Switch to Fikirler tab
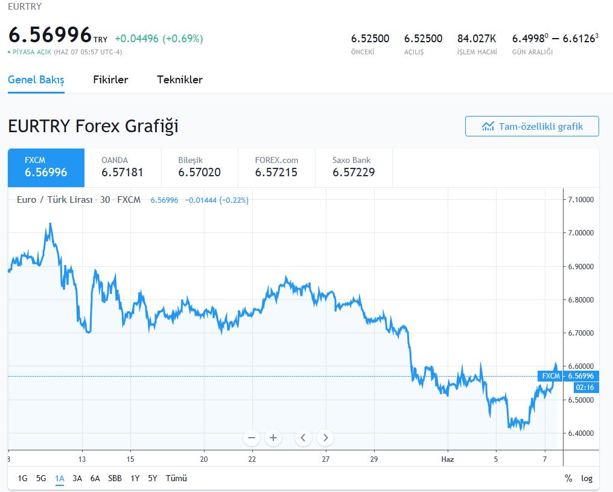Viewport: 613px width, 492px height. pyautogui.click(x=110, y=80)
